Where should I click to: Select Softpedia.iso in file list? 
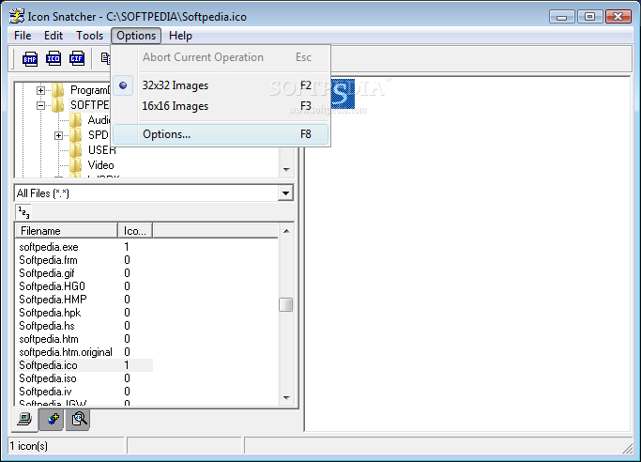(48, 378)
